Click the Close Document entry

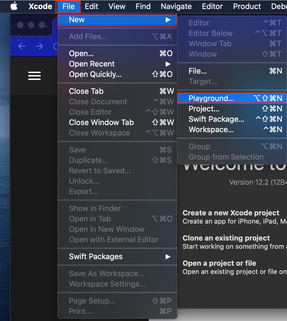(x=117, y=102)
